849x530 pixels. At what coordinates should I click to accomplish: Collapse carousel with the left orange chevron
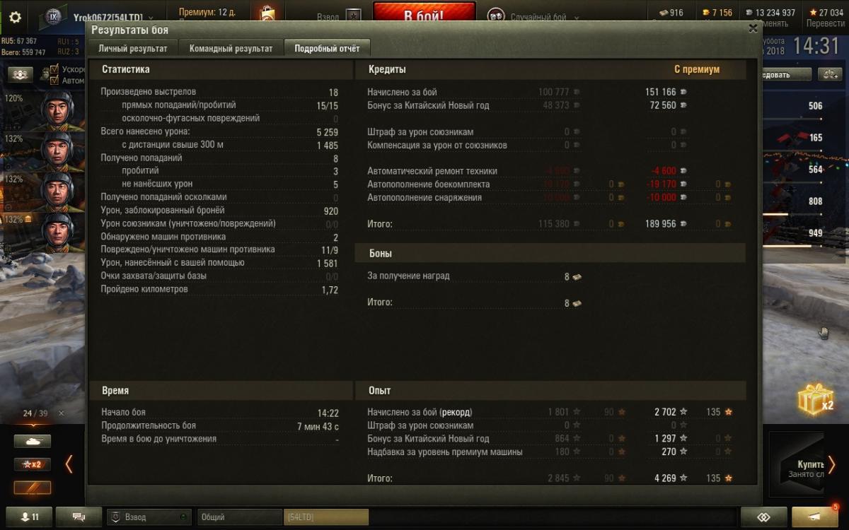(x=69, y=464)
